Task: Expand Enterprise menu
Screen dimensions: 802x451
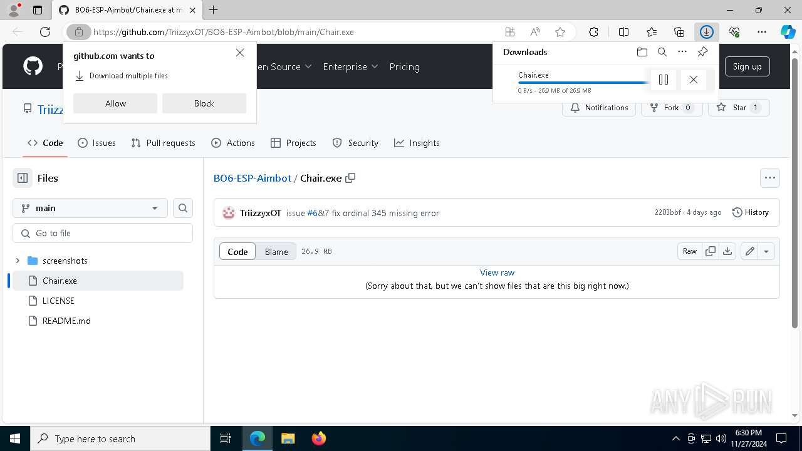Action: pos(350,66)
